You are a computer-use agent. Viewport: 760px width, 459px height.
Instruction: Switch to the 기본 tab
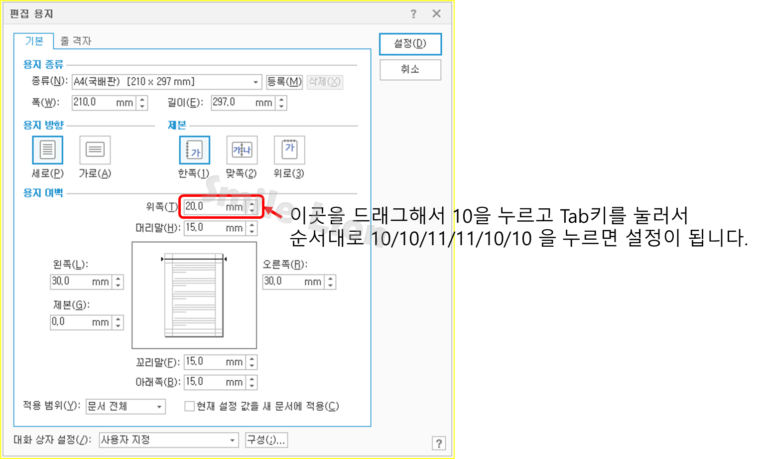click(34, 41)
